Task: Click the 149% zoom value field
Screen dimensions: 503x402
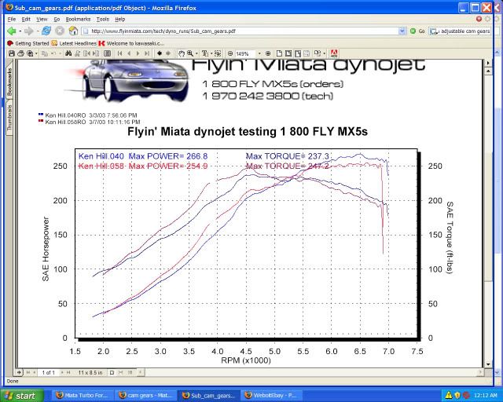Action: pyautogui.click(x=246, y=53)
